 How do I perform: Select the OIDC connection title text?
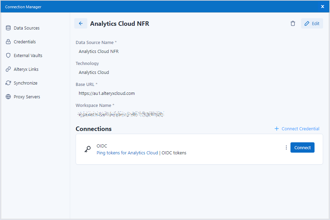tap(102, 146)
